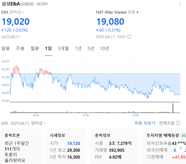Click the 외국인매매 row label
The image size is (186, 164).
157,150
